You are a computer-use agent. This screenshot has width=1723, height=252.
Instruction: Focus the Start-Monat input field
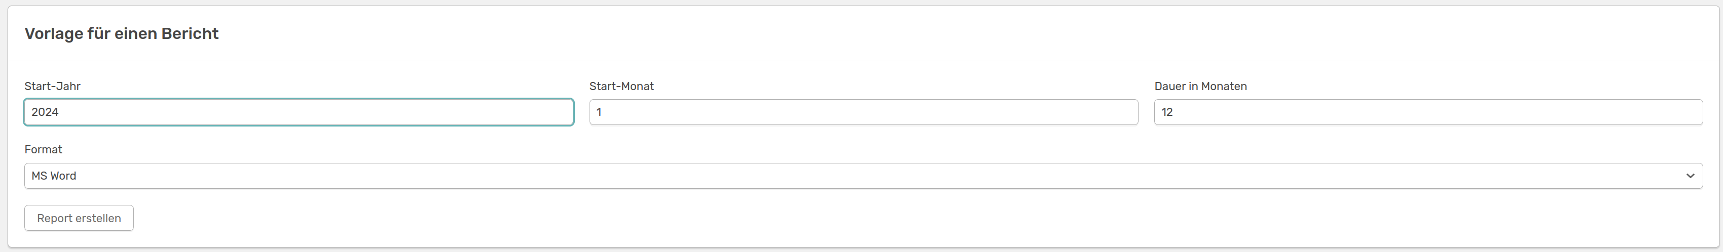point(863,112)
